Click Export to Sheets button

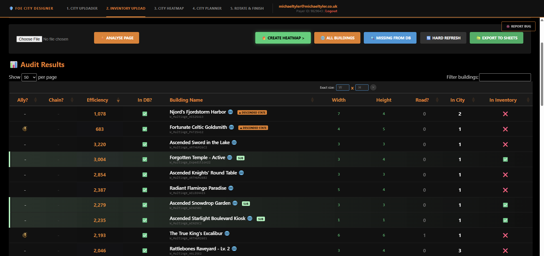pos(496,38)
